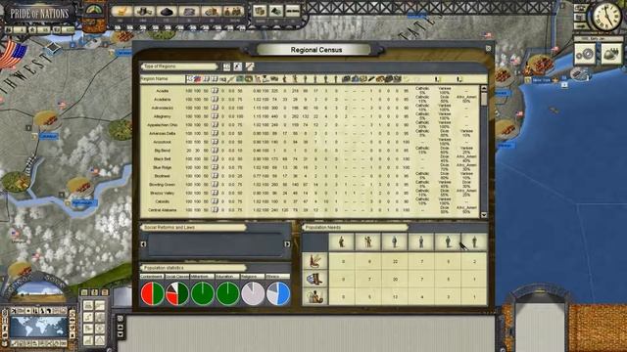Click the first filter icon beside Type of Regions

coord(226,66)
